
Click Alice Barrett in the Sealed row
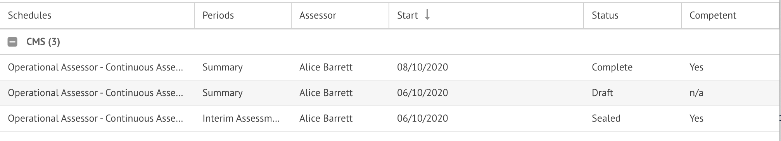tap(326, 119)
